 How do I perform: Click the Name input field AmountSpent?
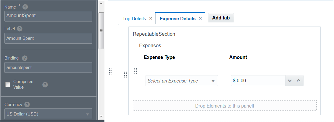point(48,16)
